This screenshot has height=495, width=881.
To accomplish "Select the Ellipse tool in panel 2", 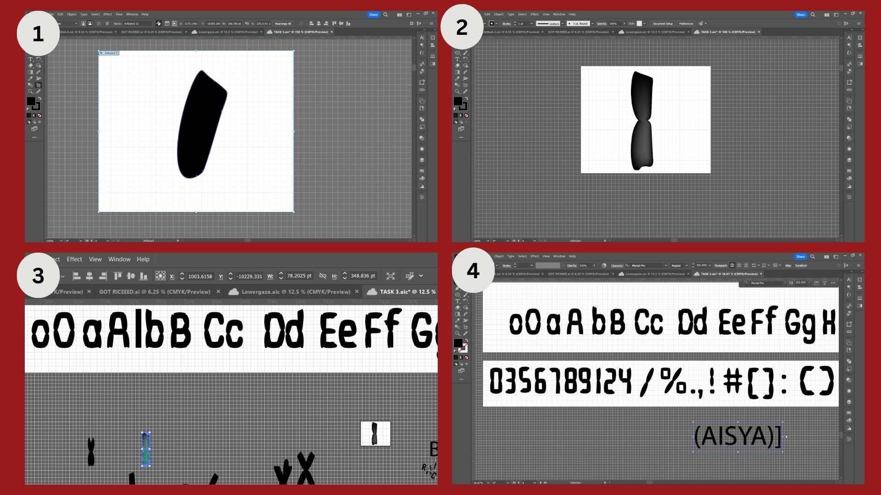I will tap(457, 53).
